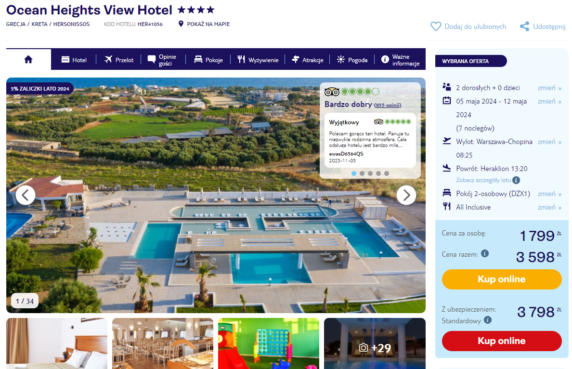This screenshot has width=572, height=369.
Task: Show previous photo with left arrow
Action: [26, 195]
